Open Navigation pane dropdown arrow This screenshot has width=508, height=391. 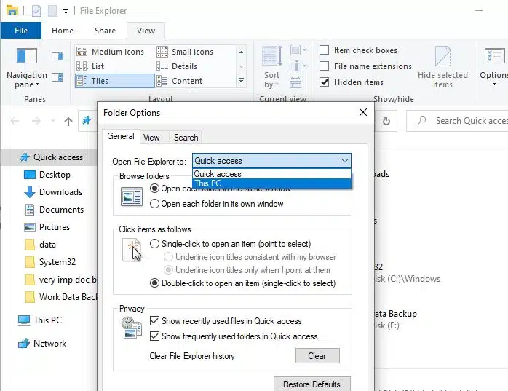point(38,85)
